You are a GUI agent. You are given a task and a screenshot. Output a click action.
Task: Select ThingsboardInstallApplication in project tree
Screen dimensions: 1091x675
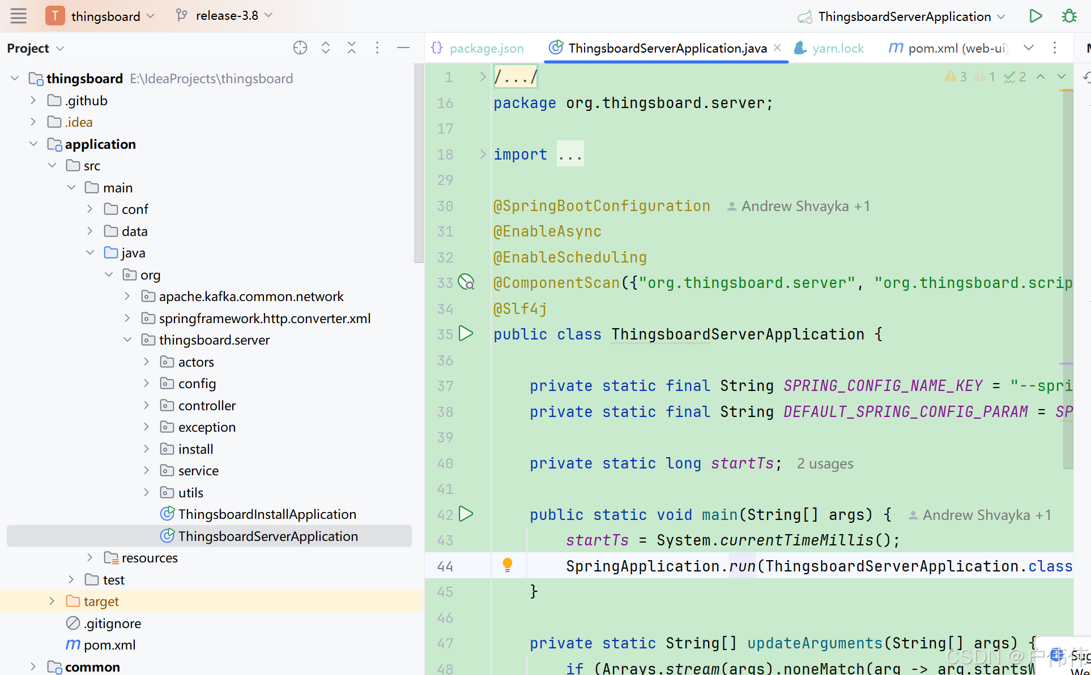click(267, 514)
